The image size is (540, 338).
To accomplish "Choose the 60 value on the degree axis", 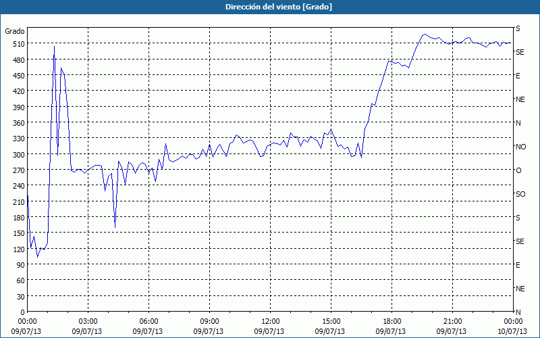I will [x=21, y=281].
